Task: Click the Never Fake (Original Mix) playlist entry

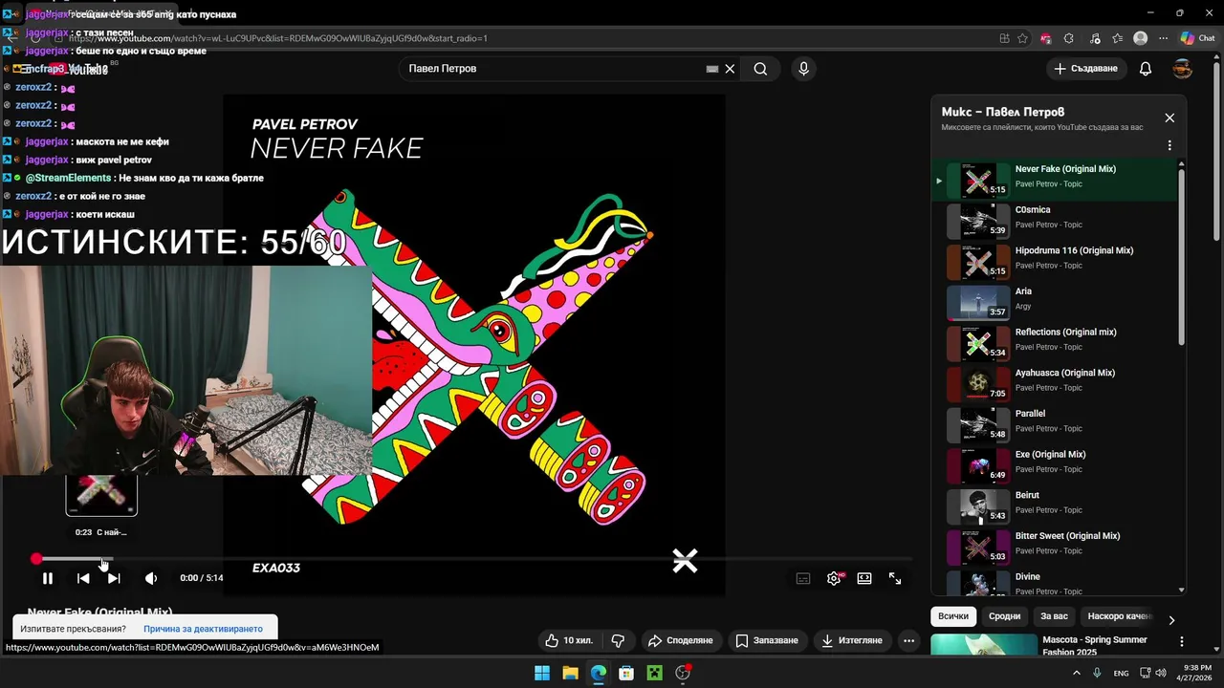Action: tap(1055, 180)
